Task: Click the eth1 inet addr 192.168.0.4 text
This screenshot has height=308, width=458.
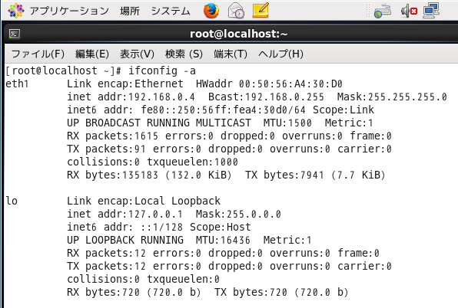Action: [131, 97]
